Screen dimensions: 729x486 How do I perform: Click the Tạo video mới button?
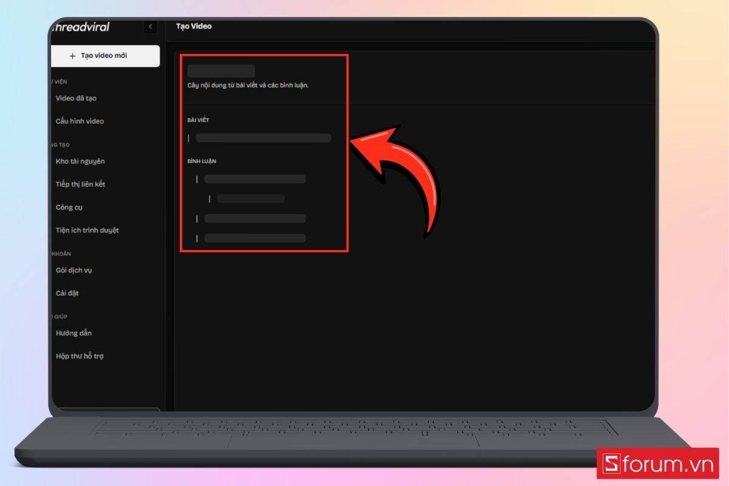(x=104, y=56)
